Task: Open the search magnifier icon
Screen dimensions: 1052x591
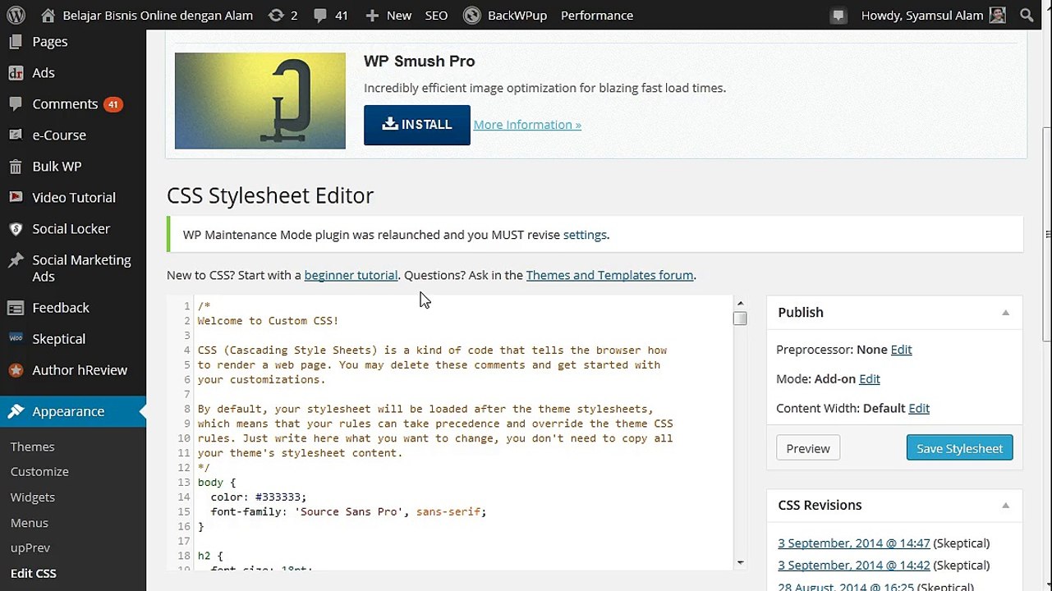Action: [x=1027, y=15]
